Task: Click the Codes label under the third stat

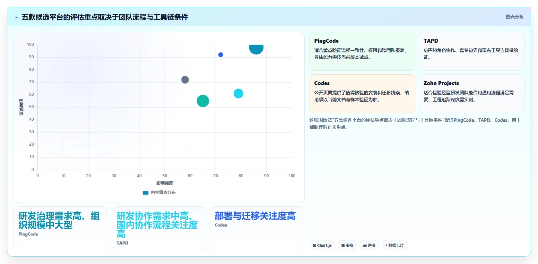Action: click(x=221, y=225)
